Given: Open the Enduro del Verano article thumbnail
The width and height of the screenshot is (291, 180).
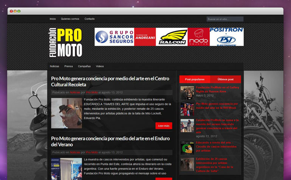Looking at the screenshot, I should [67, 169].
